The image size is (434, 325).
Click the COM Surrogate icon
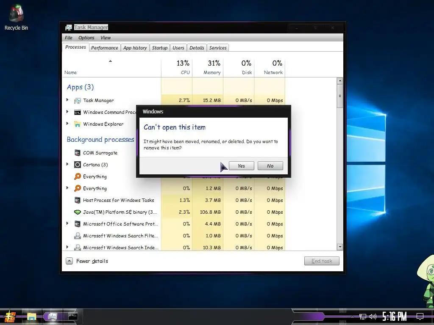(78, 153)
